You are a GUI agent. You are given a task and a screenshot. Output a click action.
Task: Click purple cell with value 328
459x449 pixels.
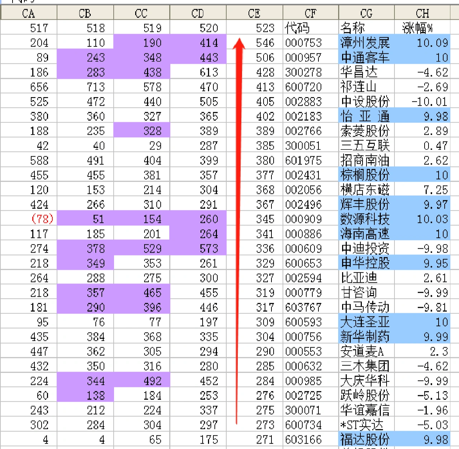142,131
